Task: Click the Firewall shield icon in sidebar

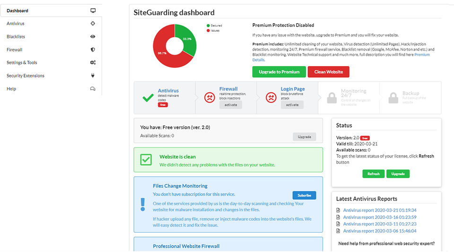Action: click(93, 50)
